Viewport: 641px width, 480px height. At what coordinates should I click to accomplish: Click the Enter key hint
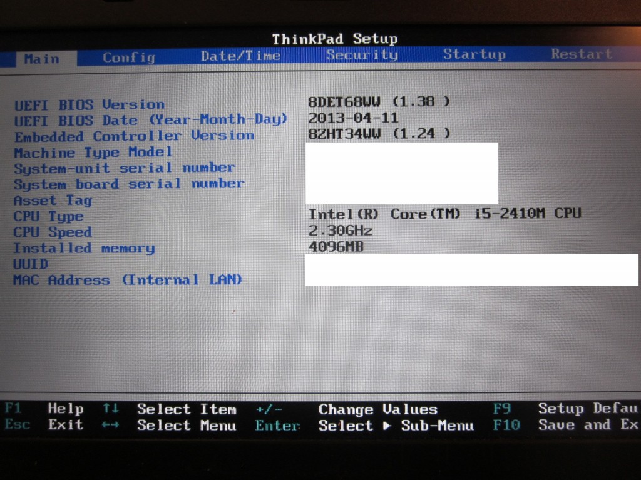277,426
